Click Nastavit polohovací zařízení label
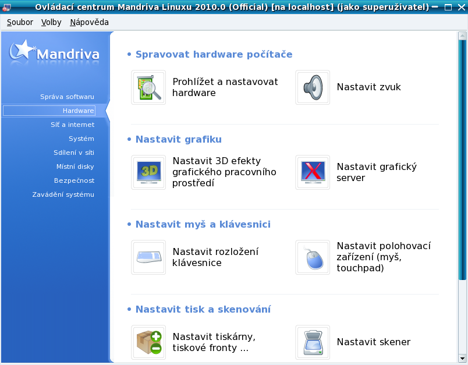The image size is (468, 365). tap(384, 257)
